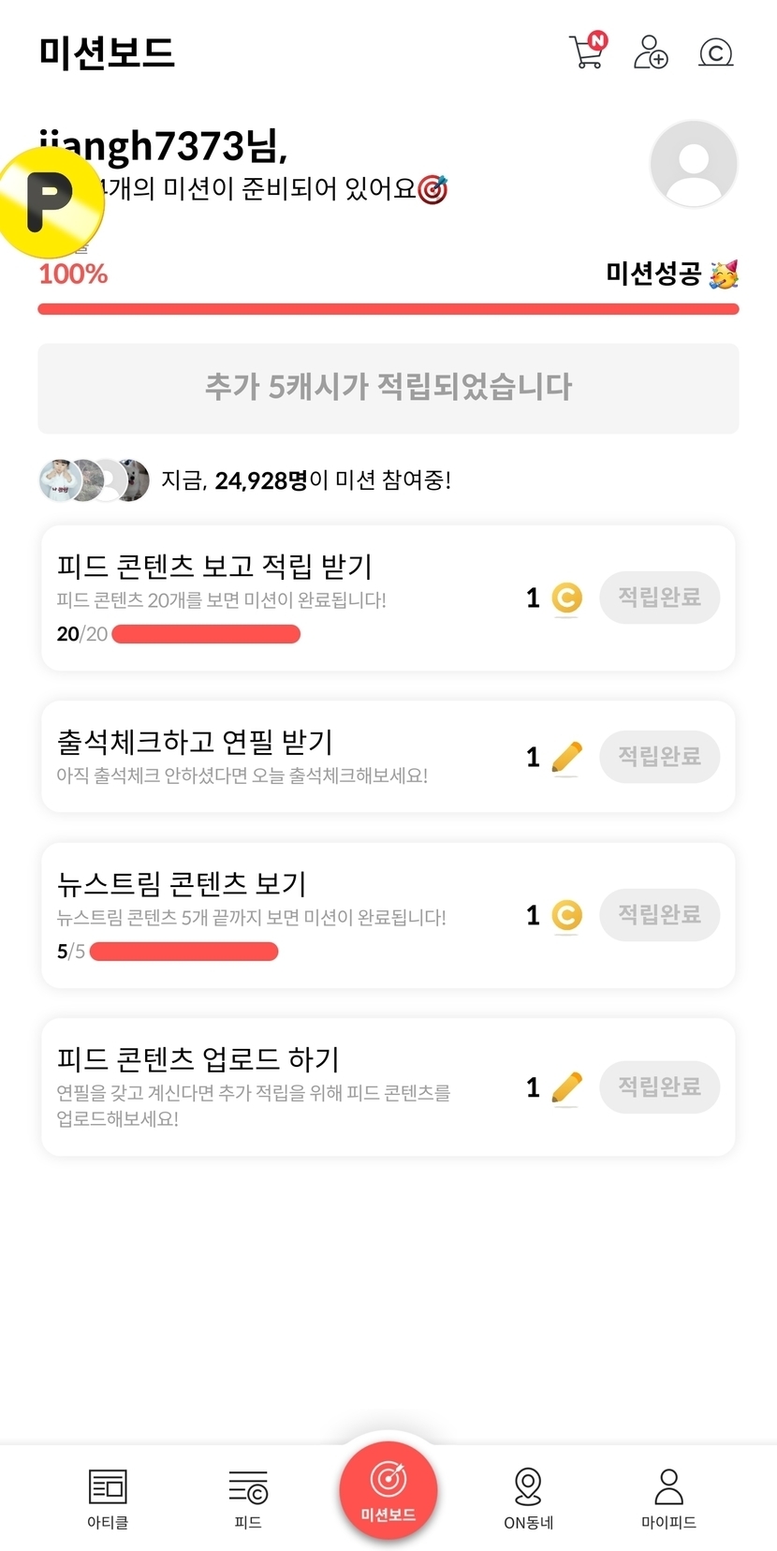This screenshot has width=777, height=1551.
Task: Tap the coin icon in 뉴스트림 콘텐츠 보기
Action: click(566, 915)
